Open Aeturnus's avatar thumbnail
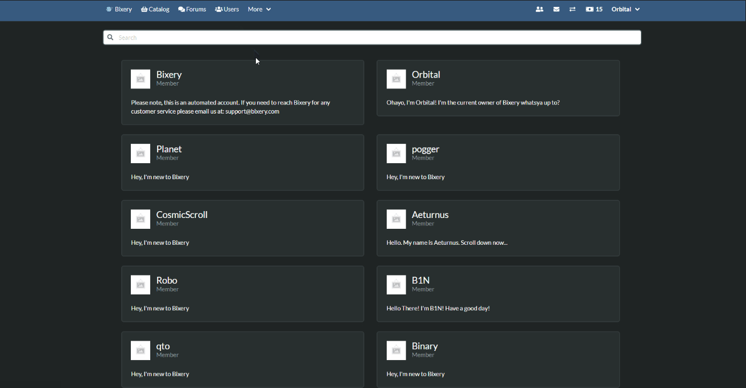The width and height of the screenshot is (746, 388). tap(396, 219)
